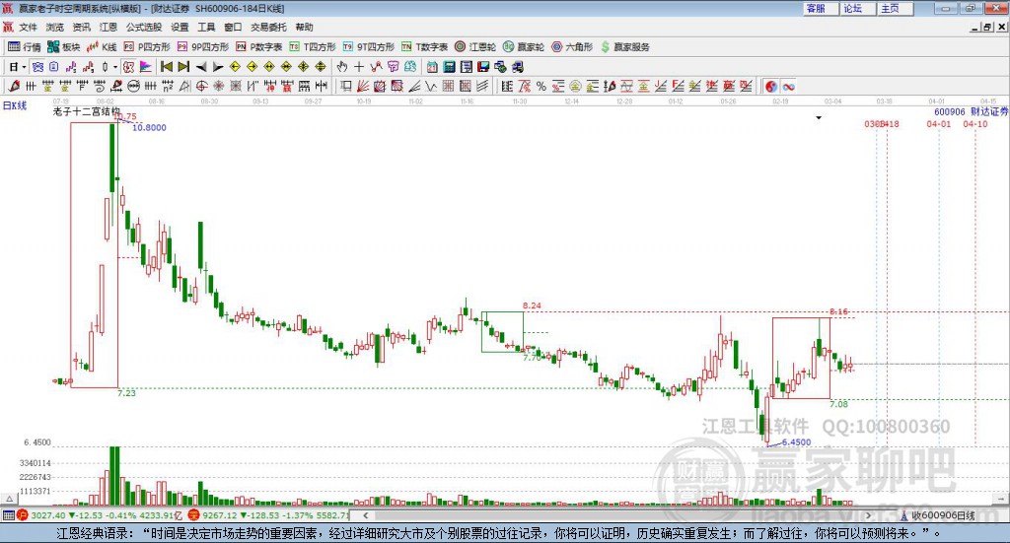The width and height of the screenshot is (1010, 543).
Task: Click the 客服 button in title bar
Action: pos(821,8)
